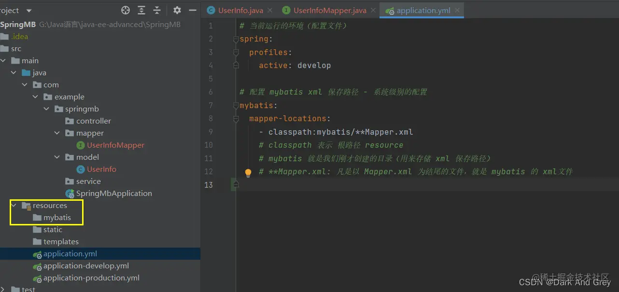The height and width of the screenshot is (292, 619).
Task: Collapse the model package
Action: point(57,157)
